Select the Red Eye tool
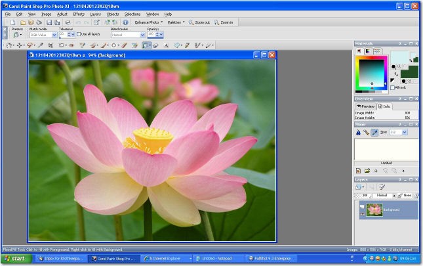The width and height of the screenshot is (423, 266). pos(71,45)
